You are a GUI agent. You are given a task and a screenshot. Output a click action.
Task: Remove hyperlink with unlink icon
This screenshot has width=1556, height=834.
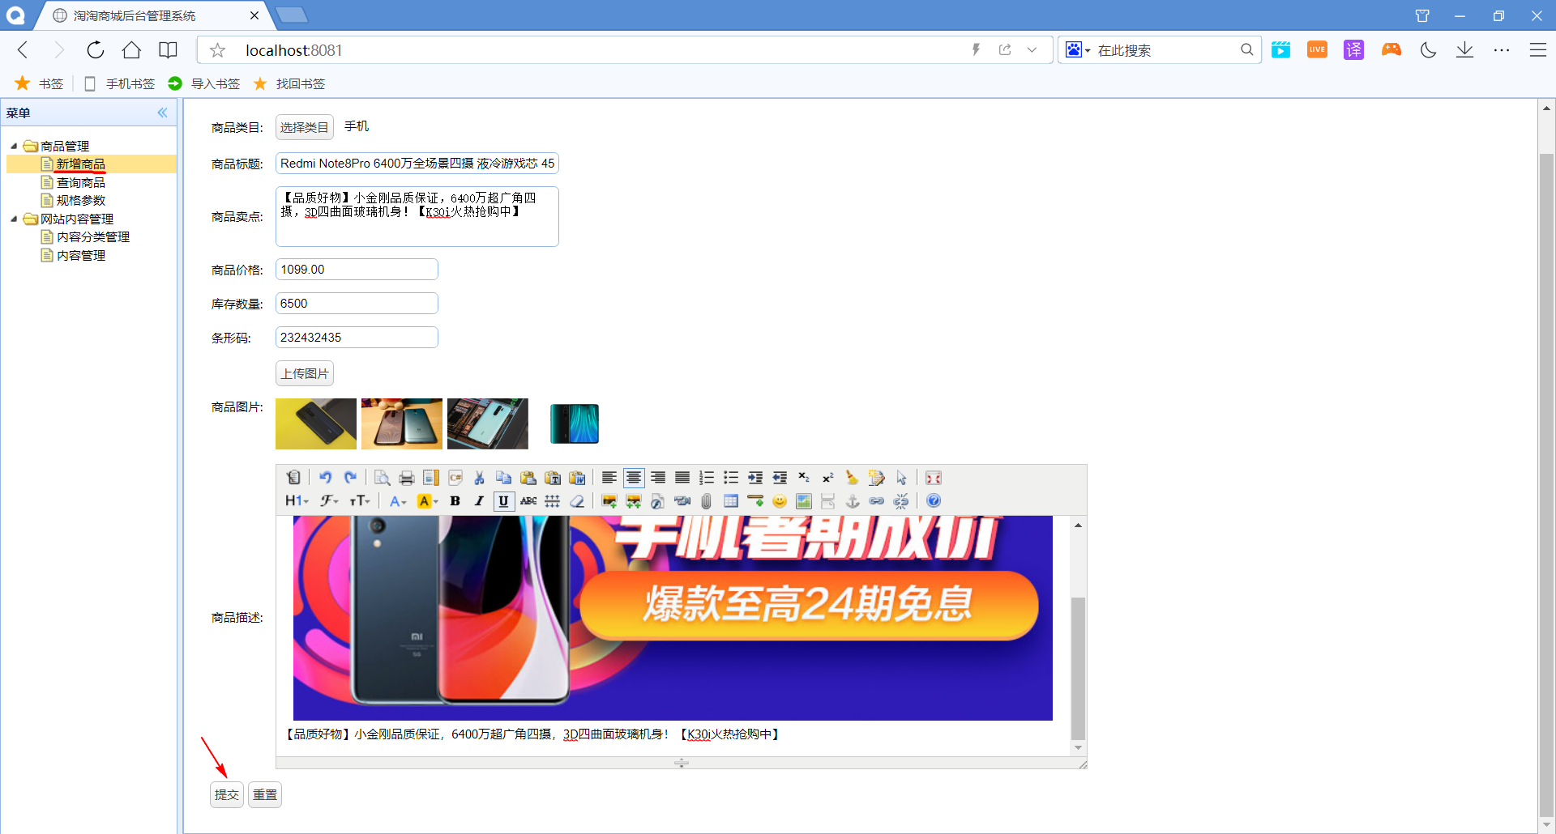click(x=900, y=501)
